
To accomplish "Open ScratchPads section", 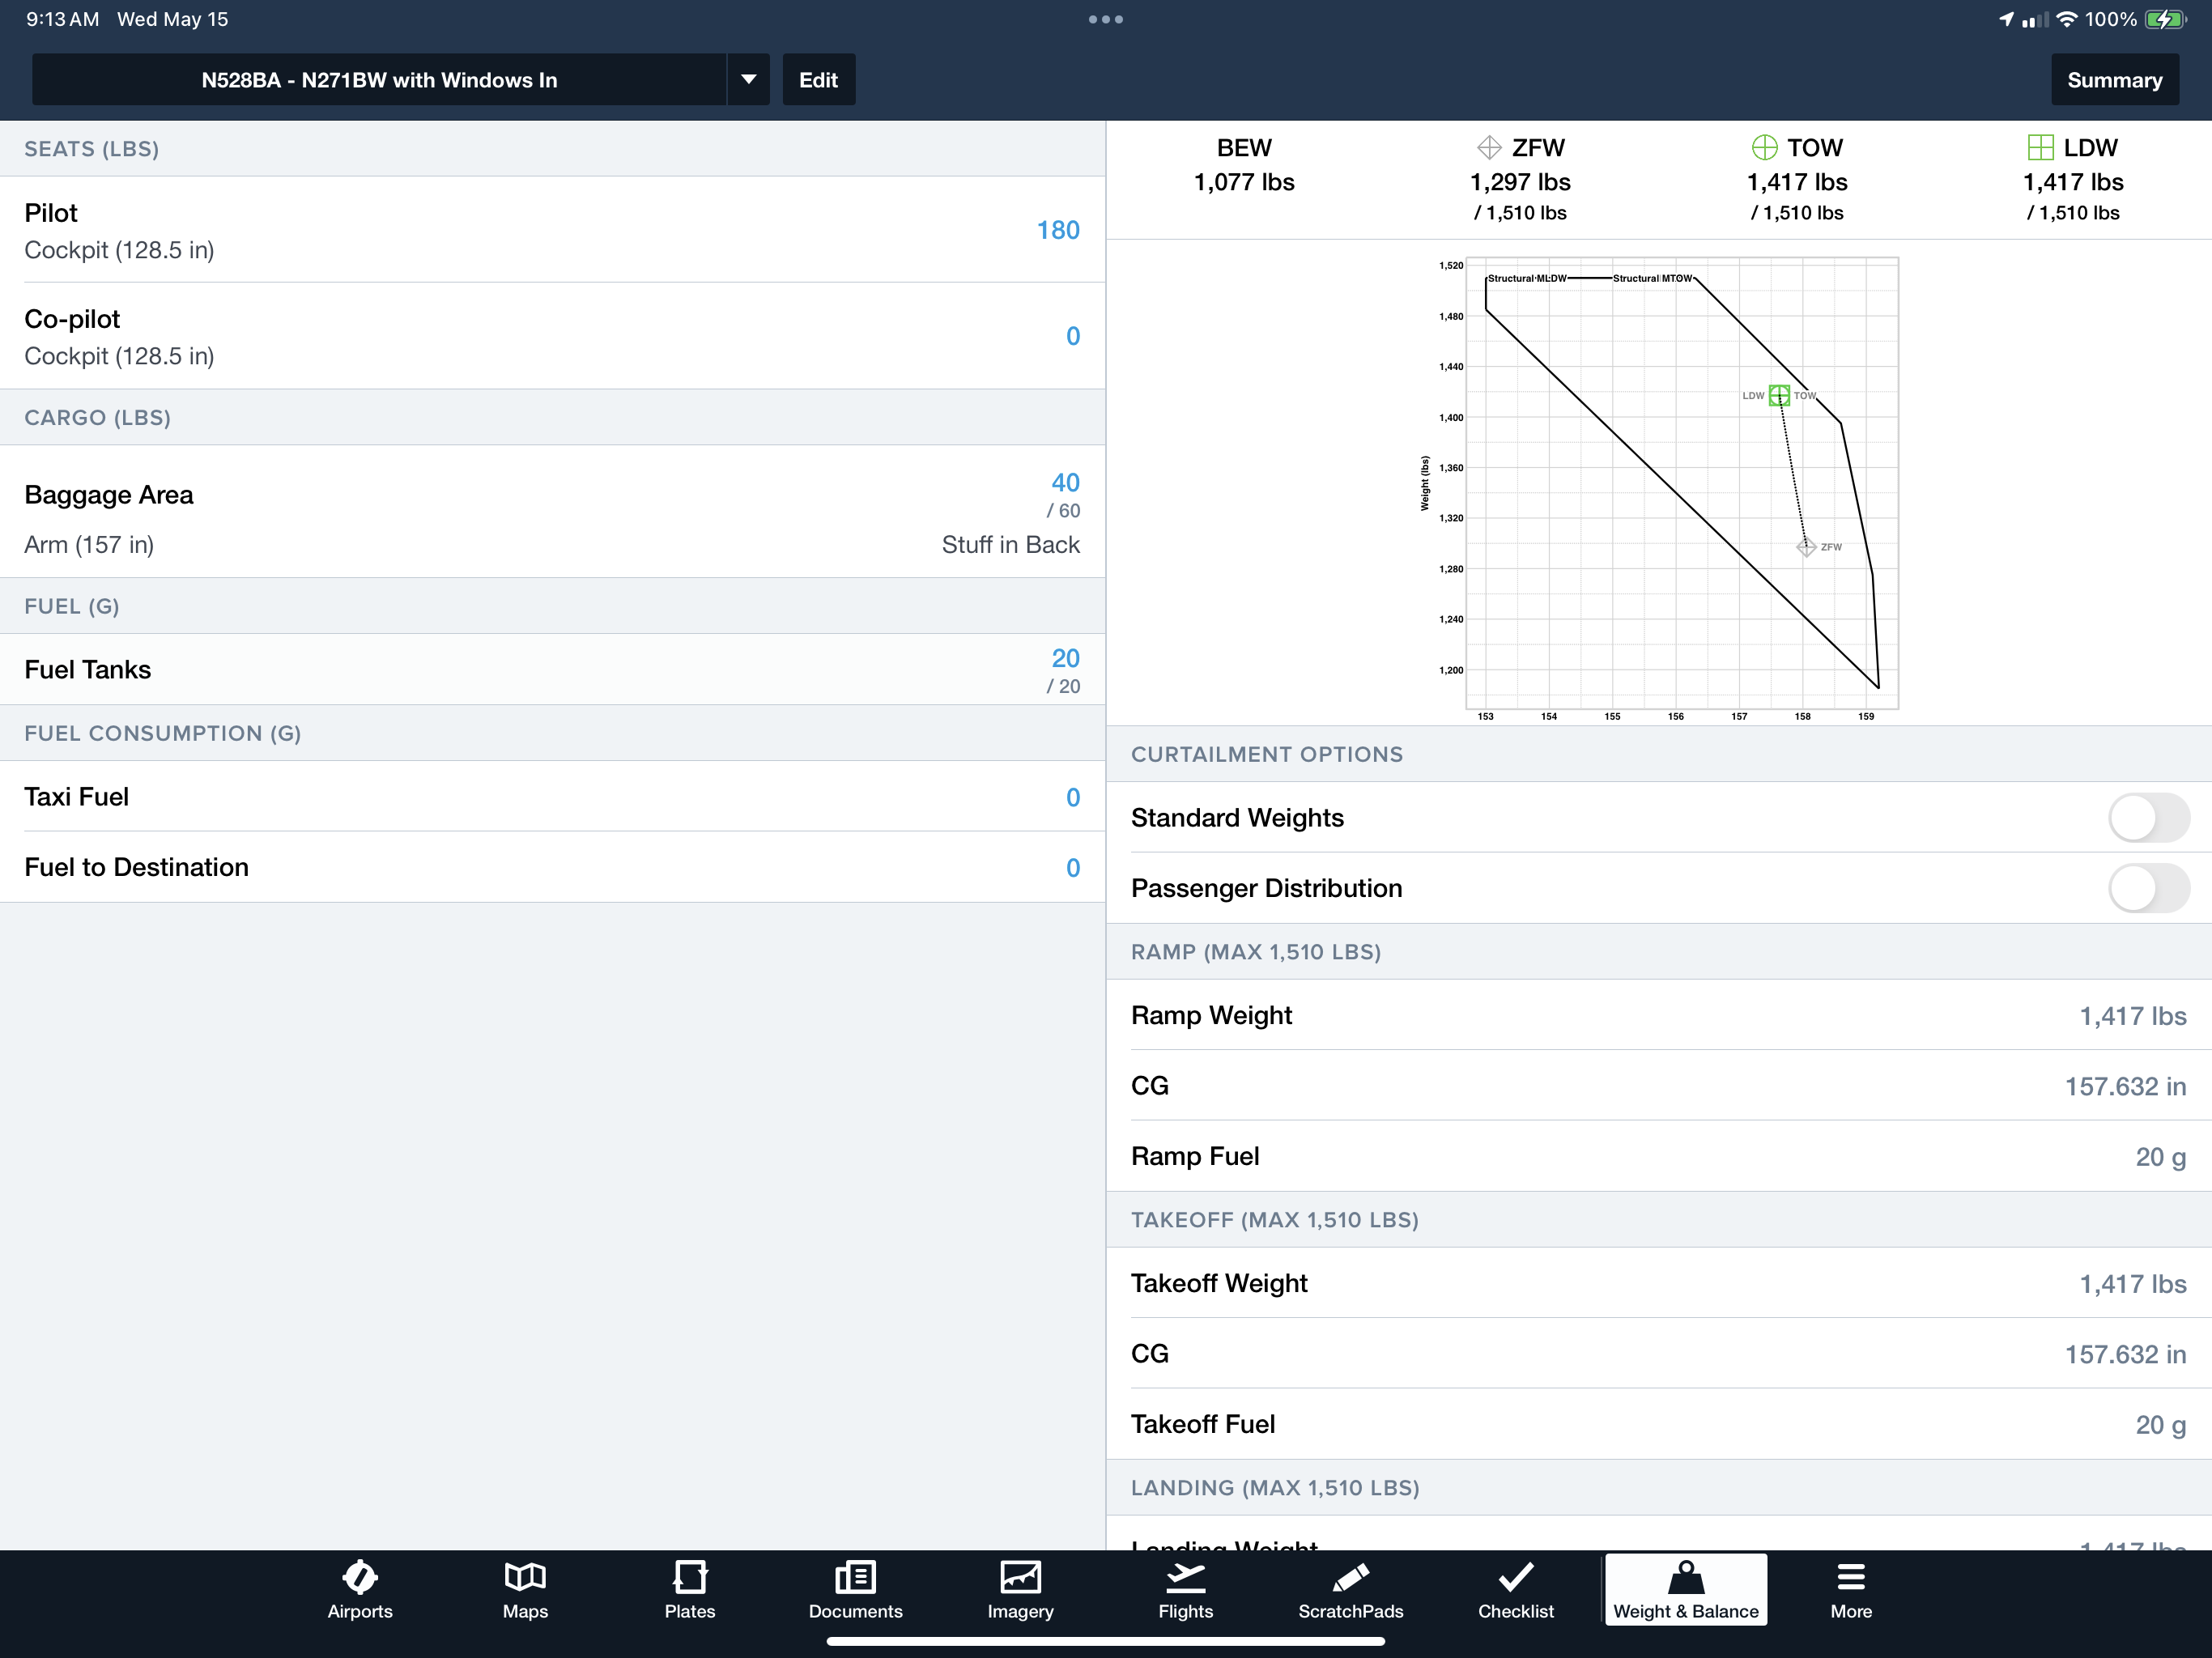I will click(x=1351, y=1588).
